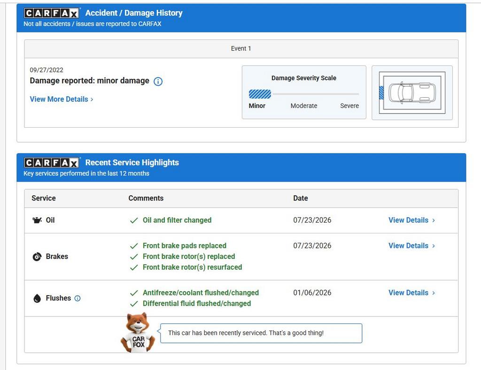The width and height of the screenshot is (481, 370).
Task: Click the Oil service date 07/23/2026
Action: click(x=312, y=220)
